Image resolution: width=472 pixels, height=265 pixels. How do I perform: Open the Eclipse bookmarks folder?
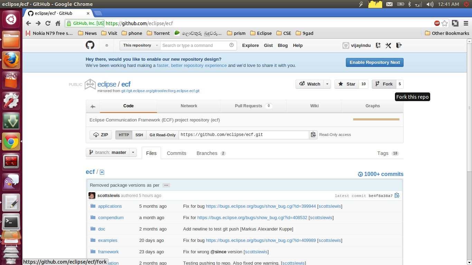click(261, 33)
